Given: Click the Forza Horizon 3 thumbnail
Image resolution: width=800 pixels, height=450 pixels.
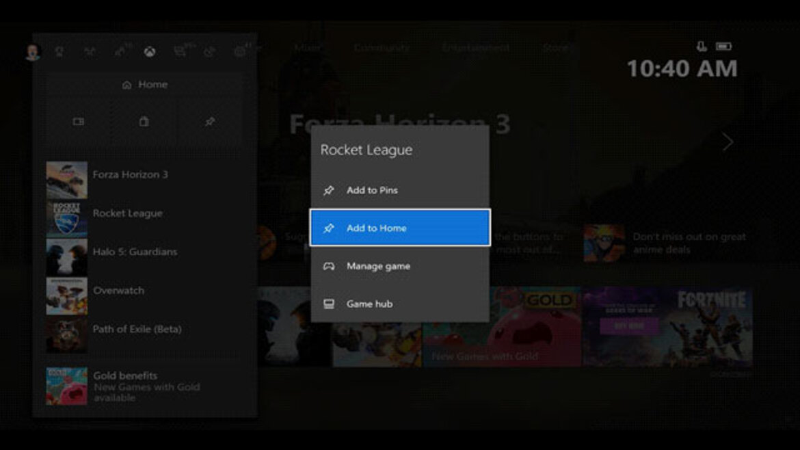Looking at the screenshot, I should point(66,180).
